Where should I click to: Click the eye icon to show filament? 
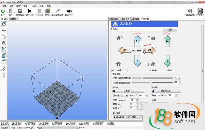click(69, 11)
